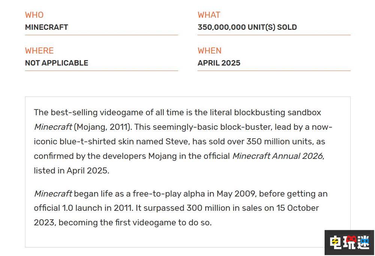Screen dimensions: 375x256
Task: Click the WHO heading label
Action: pyautogui.click(x=34, y=15)
